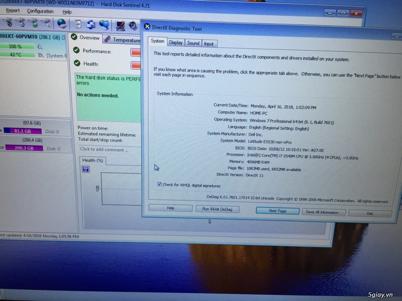Click the Exit button in DirectX dialog
This screenshot has height=301, width=402.
tap(370, 213)
